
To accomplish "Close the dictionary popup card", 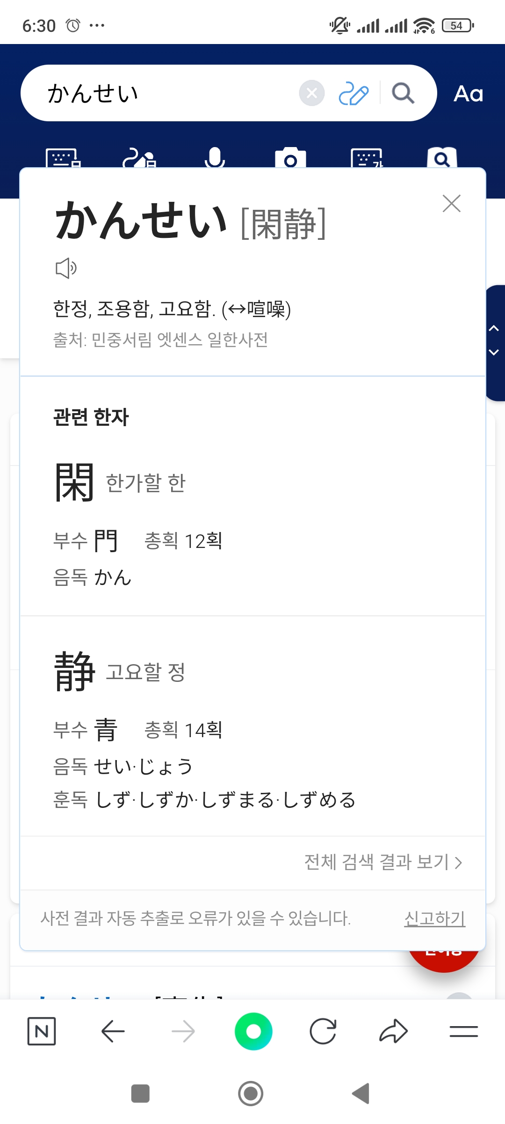I will point(451,204).
